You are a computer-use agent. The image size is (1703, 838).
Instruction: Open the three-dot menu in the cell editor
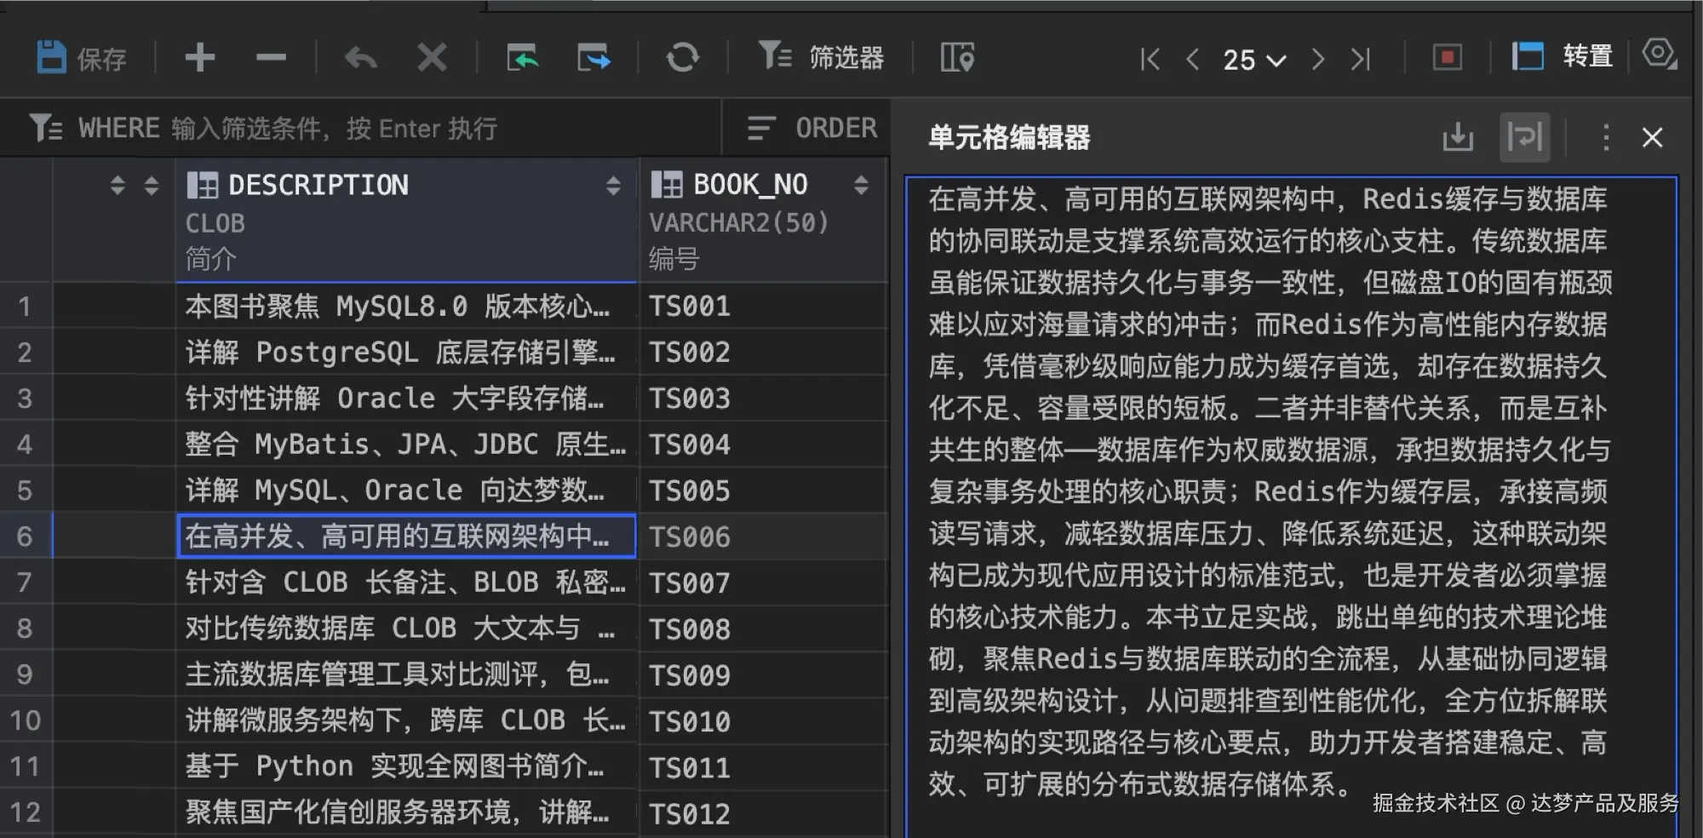pyautogui.click(x=1605, y=136)
